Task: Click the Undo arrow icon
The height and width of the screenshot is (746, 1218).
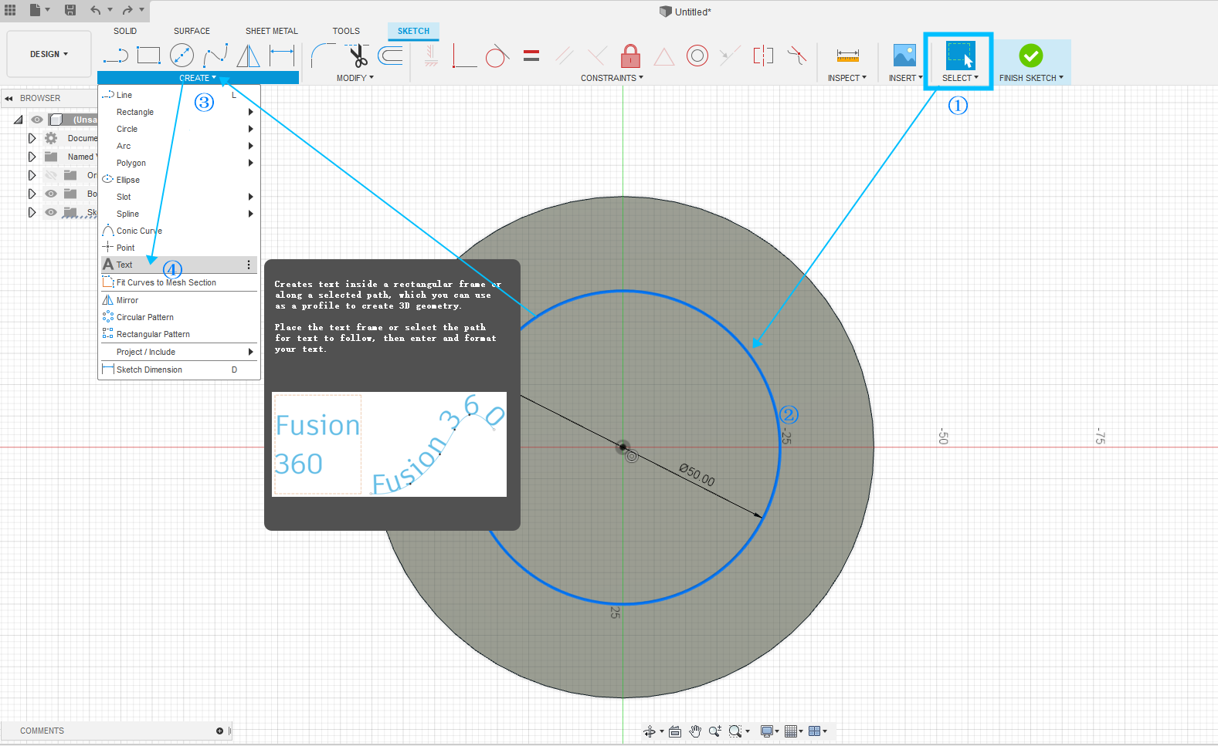Action: coord(95,10)
